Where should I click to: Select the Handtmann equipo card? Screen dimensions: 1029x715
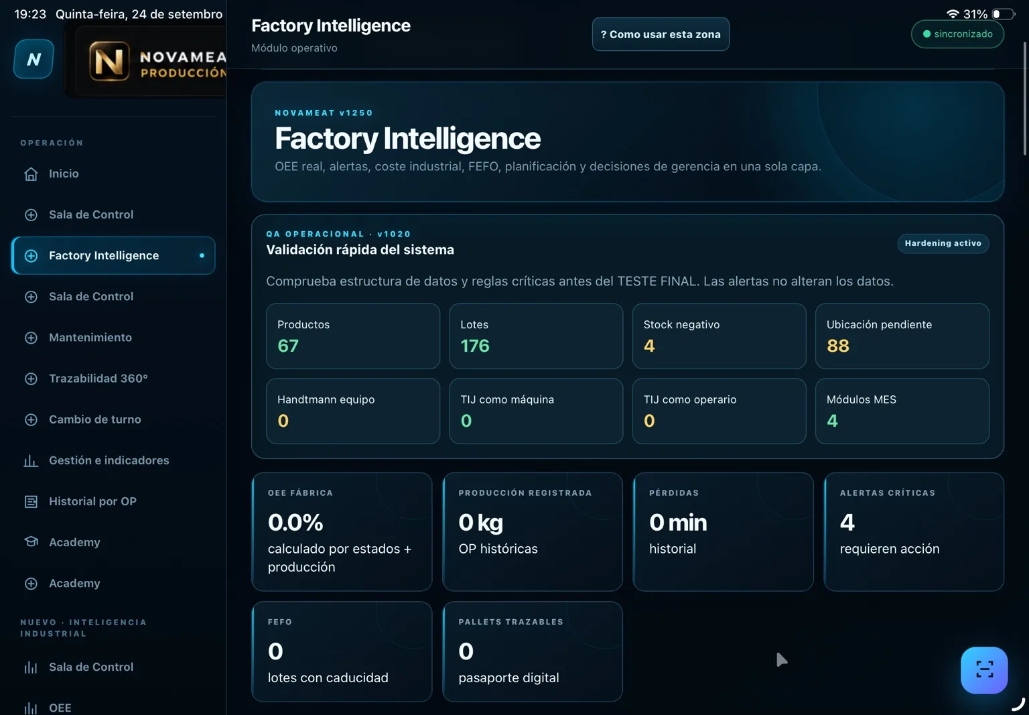point(353,411)
